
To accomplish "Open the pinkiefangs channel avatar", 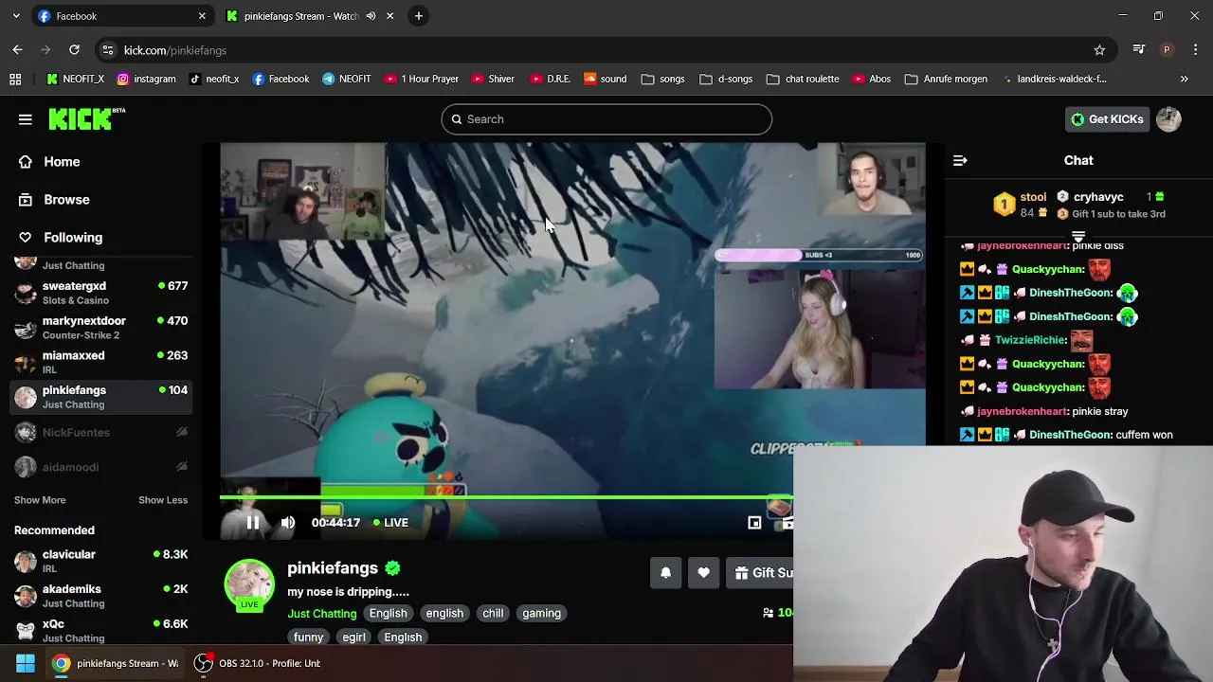I will click(x=249, y=583).
